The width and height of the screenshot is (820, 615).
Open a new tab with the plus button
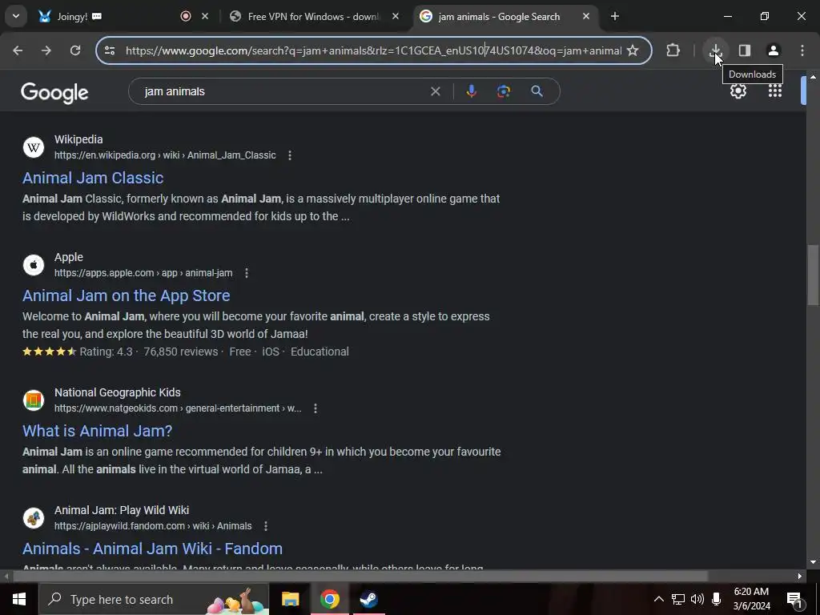click(x=615, y=16)
